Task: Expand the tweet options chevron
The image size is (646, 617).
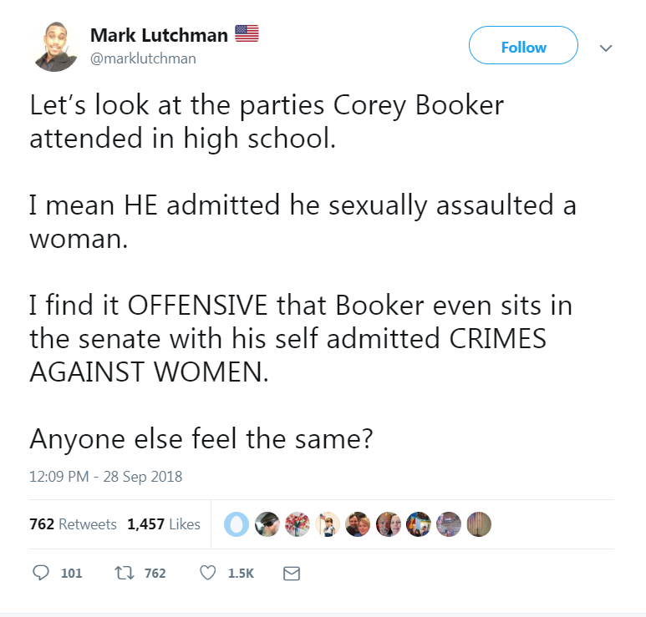Action: tap(606, 48)
